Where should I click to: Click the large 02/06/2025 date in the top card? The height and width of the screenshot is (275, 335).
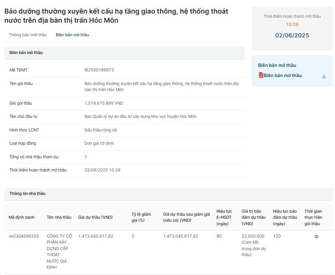point(292,36)
